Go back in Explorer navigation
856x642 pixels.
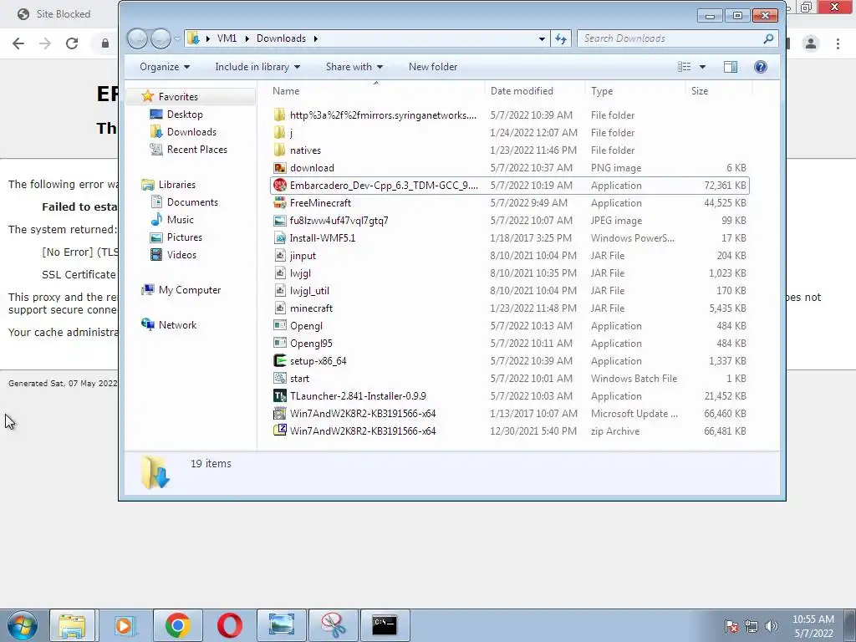(138, 38)
